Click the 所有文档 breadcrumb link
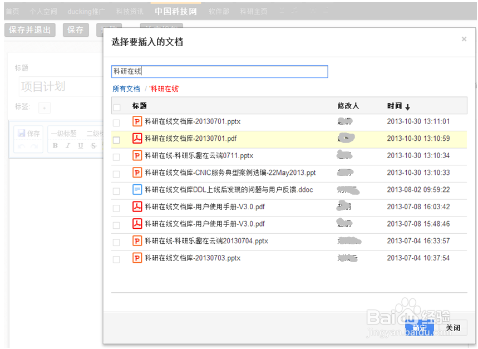The height and width of the screenshot is (349, 478). [x=126, y=89]
